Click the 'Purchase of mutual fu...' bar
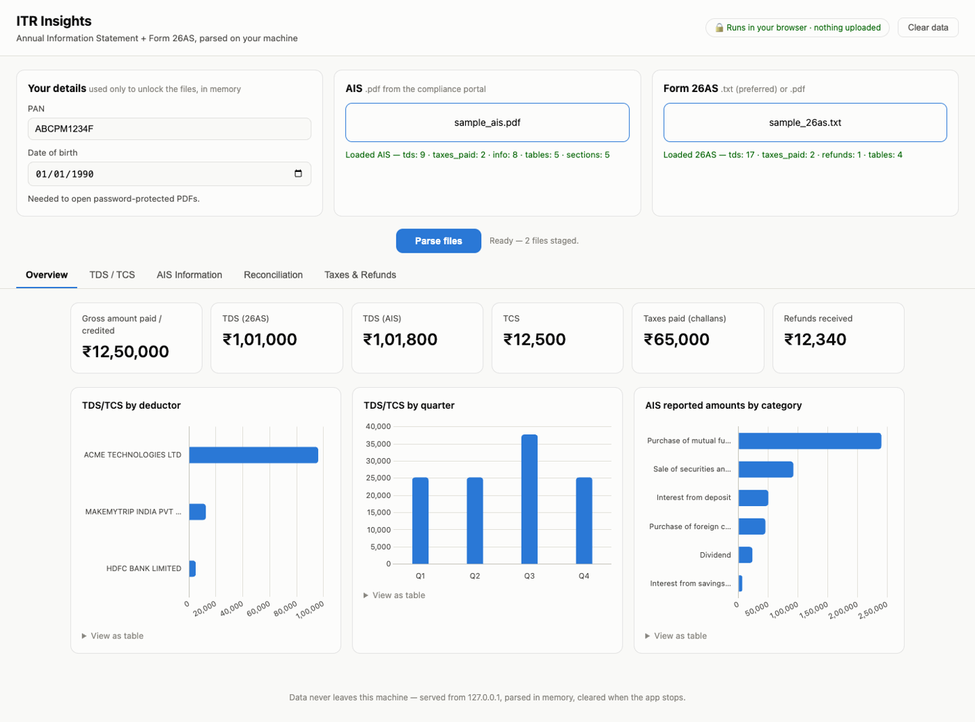The width and height of the screenshot is (975, 722). [810, 441]
